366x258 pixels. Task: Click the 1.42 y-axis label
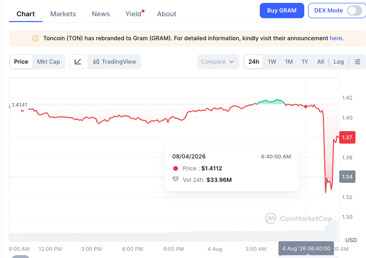(347, 98)
